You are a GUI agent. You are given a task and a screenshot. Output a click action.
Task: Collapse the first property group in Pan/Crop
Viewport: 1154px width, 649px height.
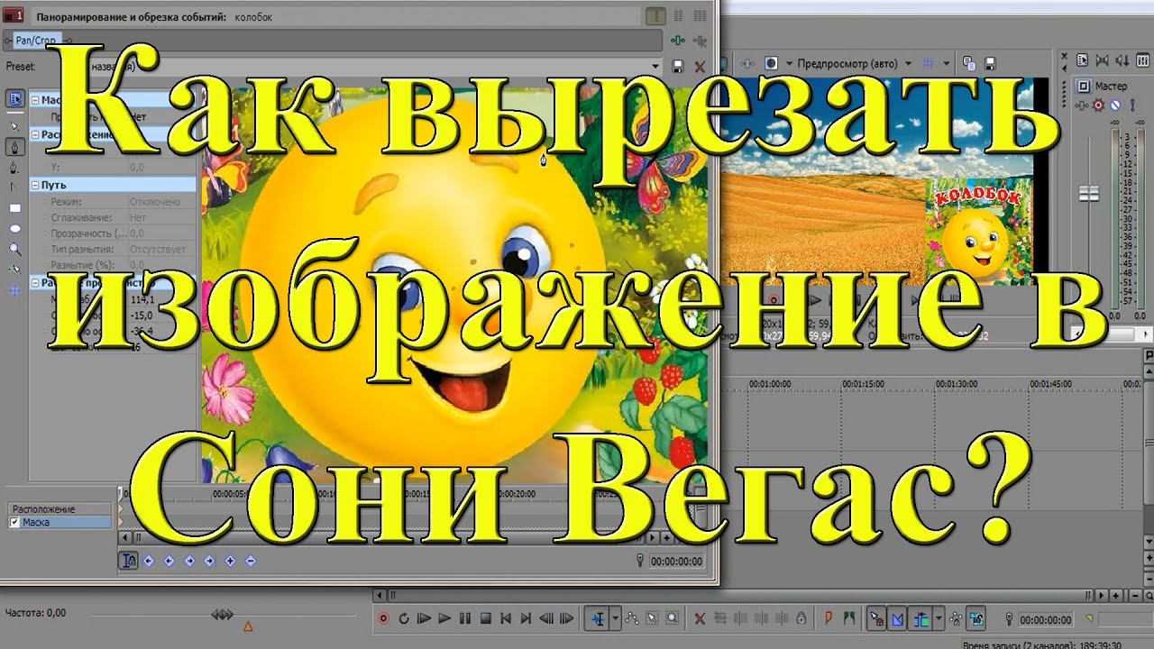click(x=34, y=100)
